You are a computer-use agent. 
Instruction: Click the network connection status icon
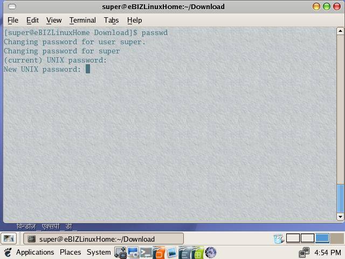305,253
